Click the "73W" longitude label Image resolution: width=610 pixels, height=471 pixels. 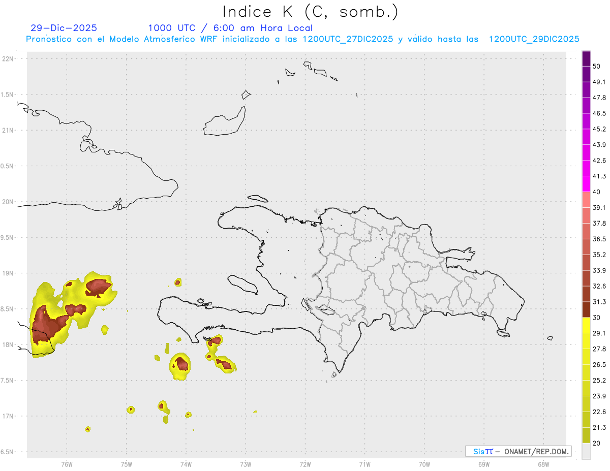pyautogui.click(x=246, y=464)
